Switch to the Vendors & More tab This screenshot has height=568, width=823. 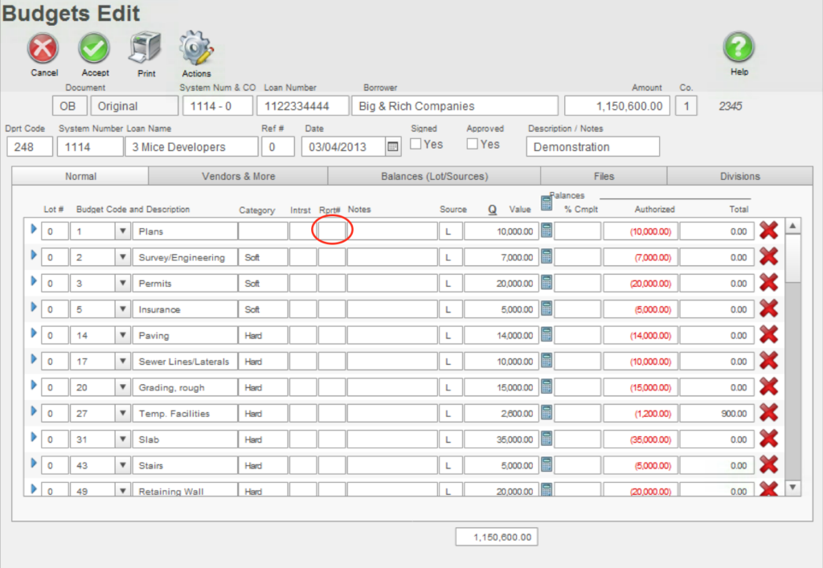click(x=238, y=176)
